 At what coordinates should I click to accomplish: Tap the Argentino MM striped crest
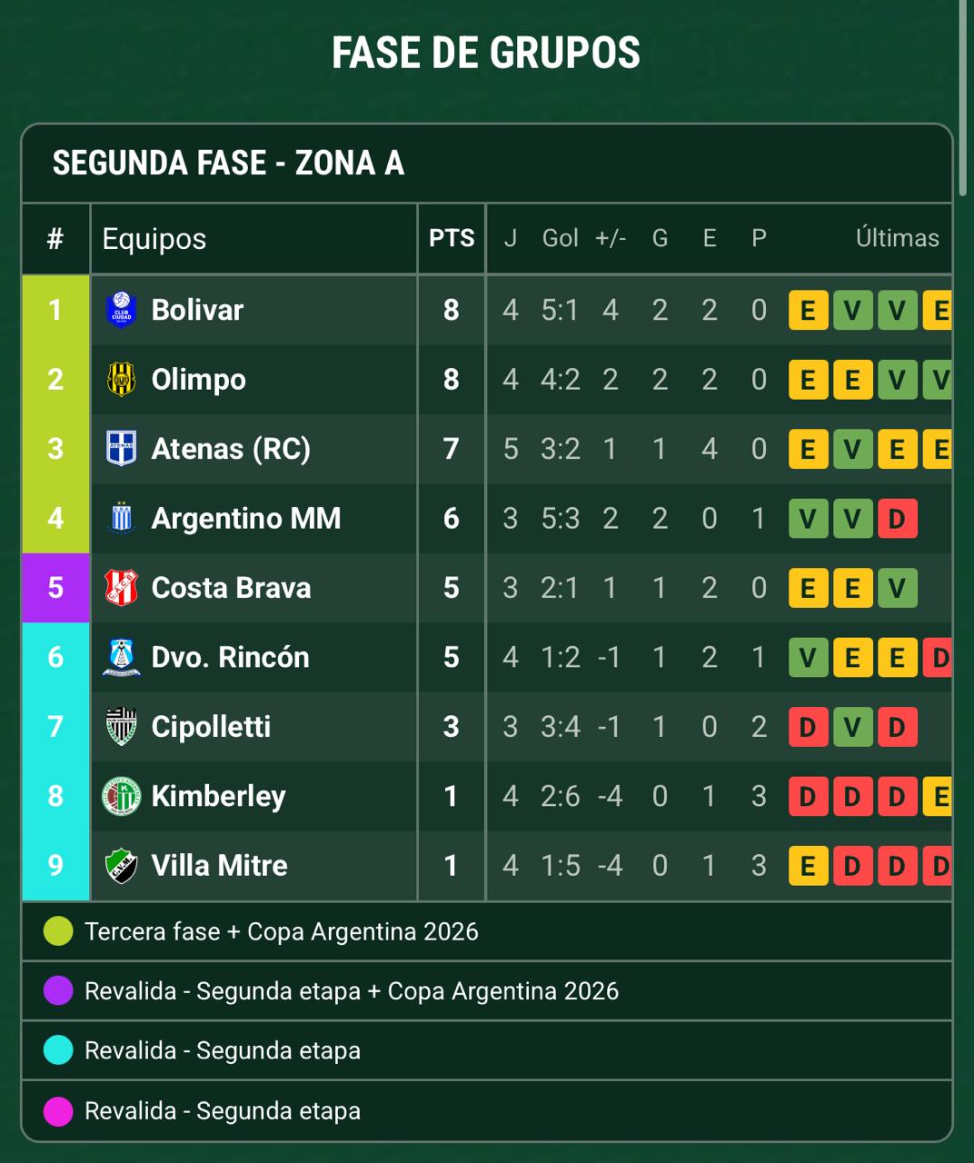pyautogui.click(x=121, y=518)
